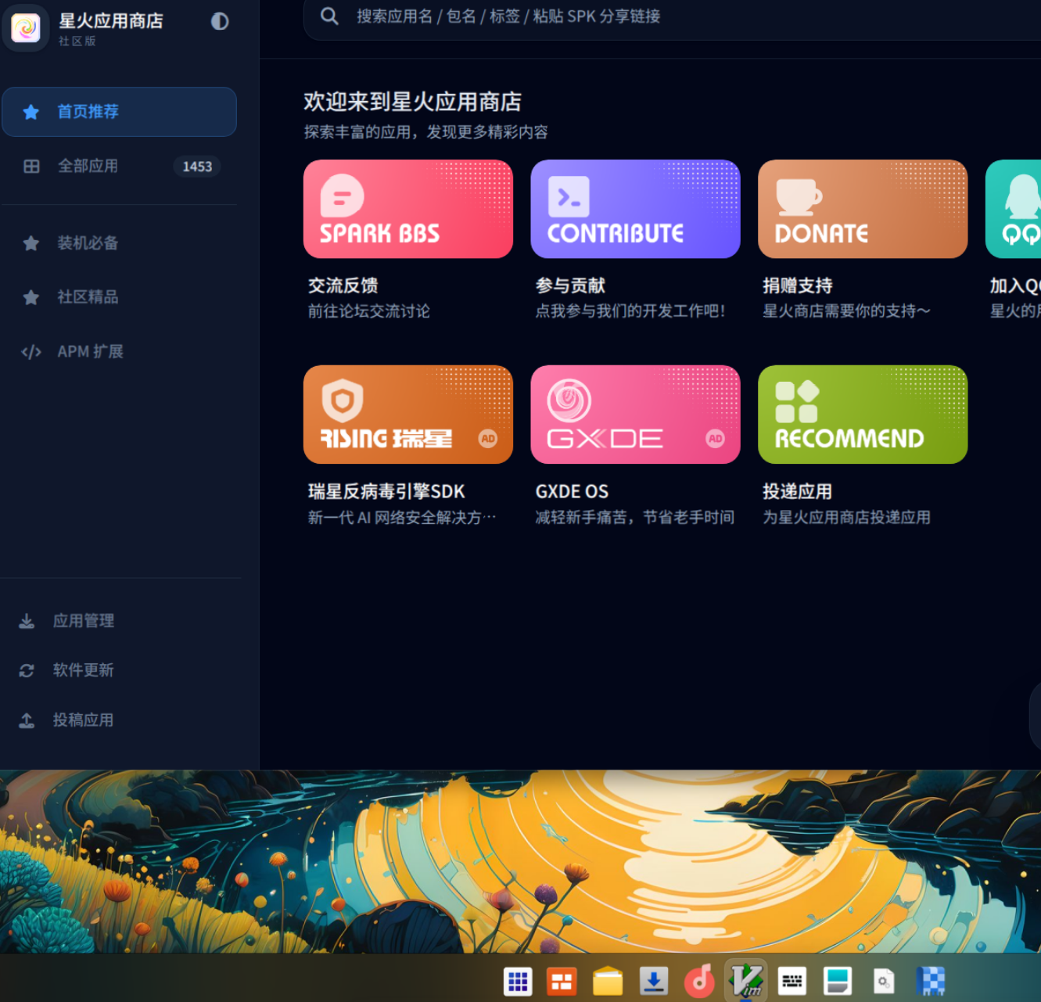The height and width of the screenshot is (1002, 1041).
Task: Click 为星火应用商店投递应用 text
Action: tap(847, 517)
